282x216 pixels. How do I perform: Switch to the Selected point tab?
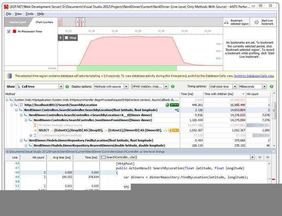click(x=18, y=22)
